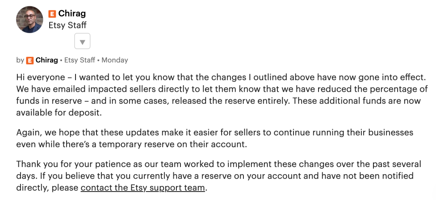Open the contact the Etsy support team link
The height and width of the screenshot is (200, 436).
pyautogui.click(x=143, y=188)
